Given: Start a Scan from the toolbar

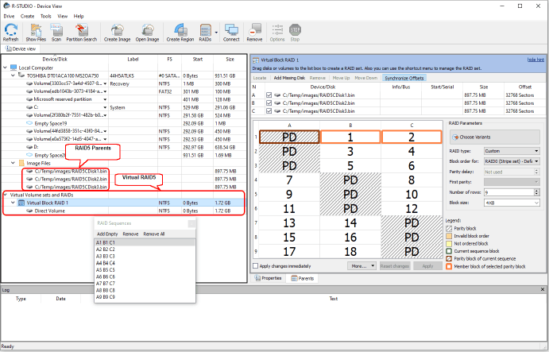Looking at the screenshot, I should [x=56, y=33].
